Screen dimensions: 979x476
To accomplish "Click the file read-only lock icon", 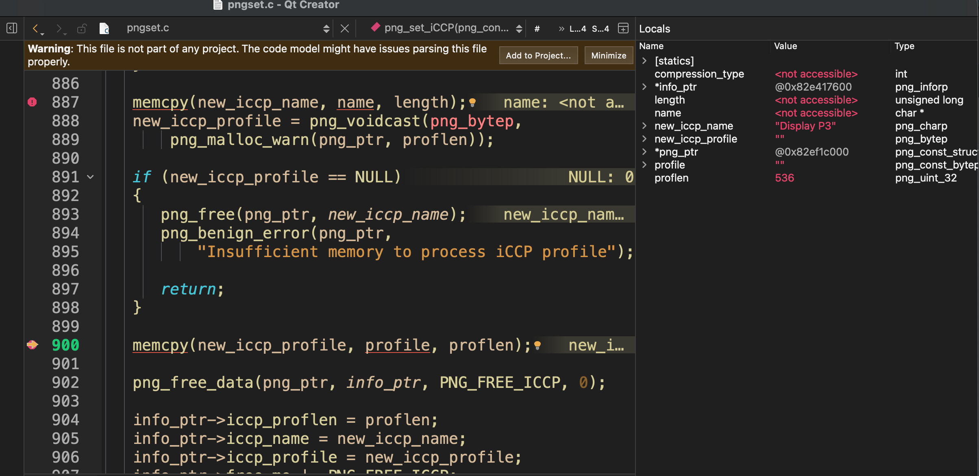I will point(82,28).
